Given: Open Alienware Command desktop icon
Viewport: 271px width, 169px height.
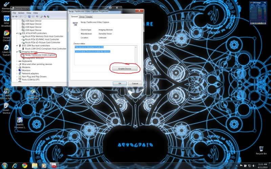Looking at the screenshot, I should (x=6, y=7).
